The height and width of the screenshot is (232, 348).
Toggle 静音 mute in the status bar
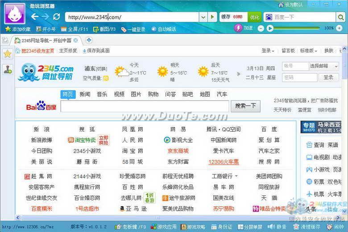click(278, 227)
